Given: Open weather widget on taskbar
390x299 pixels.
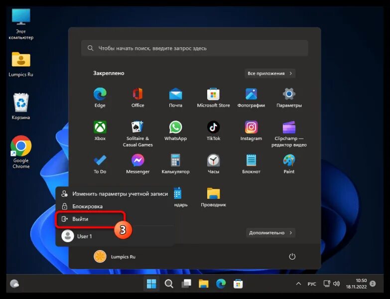Looking at the screenshot, I should 14,284.
